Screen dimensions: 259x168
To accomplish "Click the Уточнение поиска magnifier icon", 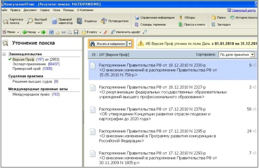I will pyautogui.click(x=5, y=43).
